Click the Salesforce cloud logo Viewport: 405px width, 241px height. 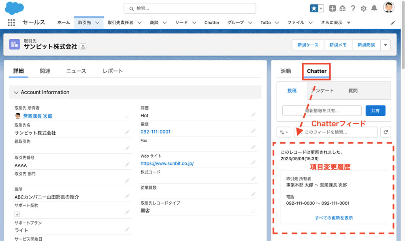click(x=15, y=8)
